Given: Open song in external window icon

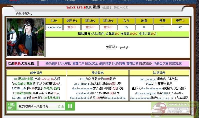Looking at the screenshot, I should 59,106.
